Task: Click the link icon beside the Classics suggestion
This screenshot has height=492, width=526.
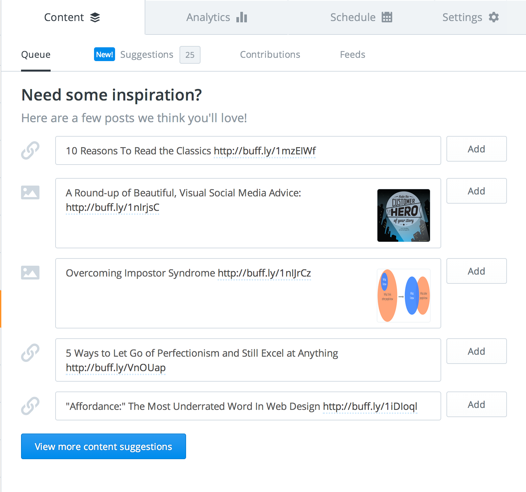Action: [30, 150]
